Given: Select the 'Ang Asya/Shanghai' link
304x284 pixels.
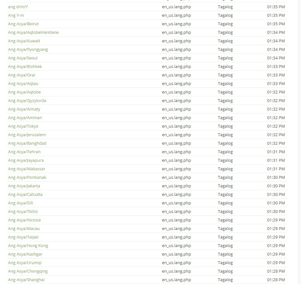Looking at the screenshot, I should tap(26, 280).
